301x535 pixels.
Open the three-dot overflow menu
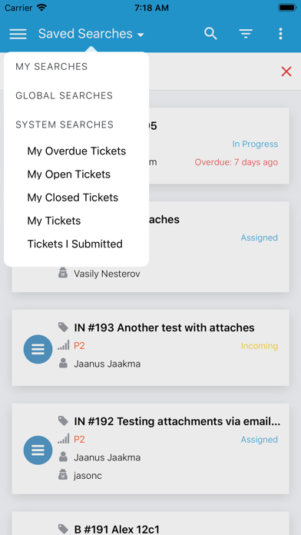pos(280,34)
